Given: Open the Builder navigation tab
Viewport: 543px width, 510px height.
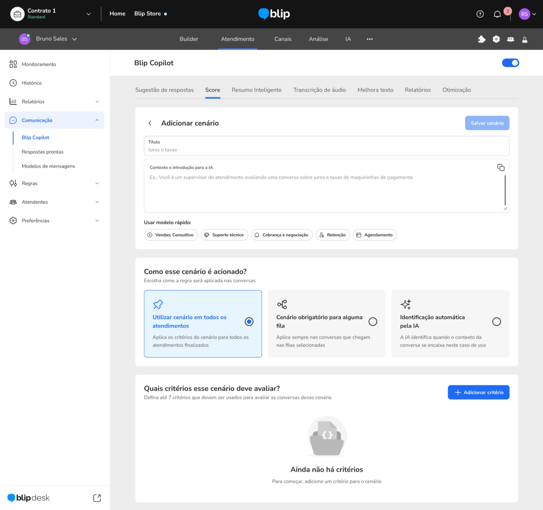Looking at the screenshot, I should coord(189,39).
